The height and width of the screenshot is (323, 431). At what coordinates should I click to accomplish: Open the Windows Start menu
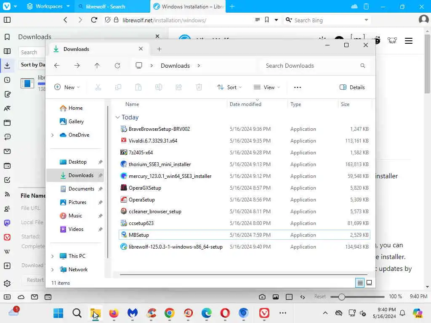(x=58, y=313)
